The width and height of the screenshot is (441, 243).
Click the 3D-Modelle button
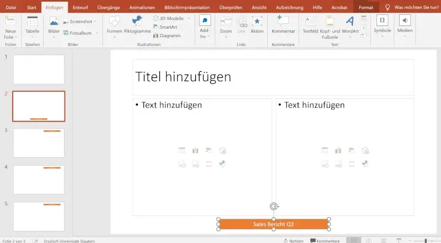click(168, 18)
